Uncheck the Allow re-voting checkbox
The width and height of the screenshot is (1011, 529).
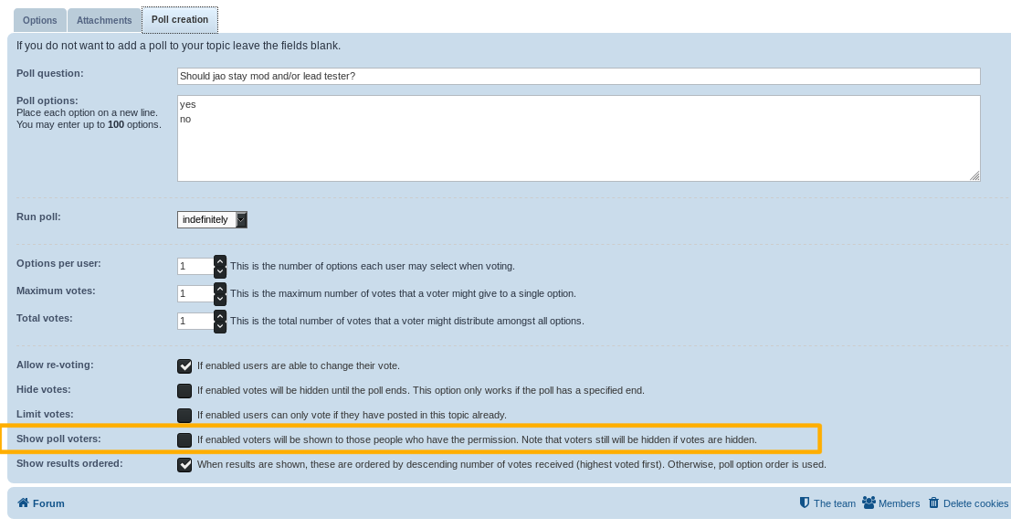[184, 366]
